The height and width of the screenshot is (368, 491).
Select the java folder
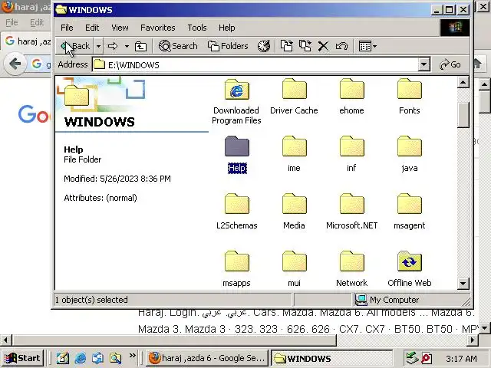[x=409, y=154]
